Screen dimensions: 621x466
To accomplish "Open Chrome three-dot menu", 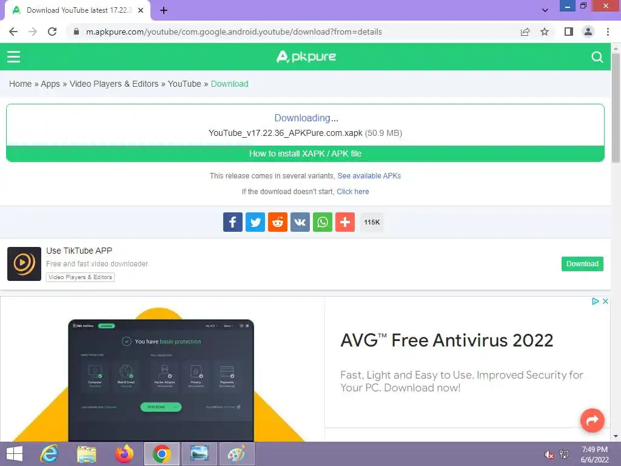I will point(608,32).
